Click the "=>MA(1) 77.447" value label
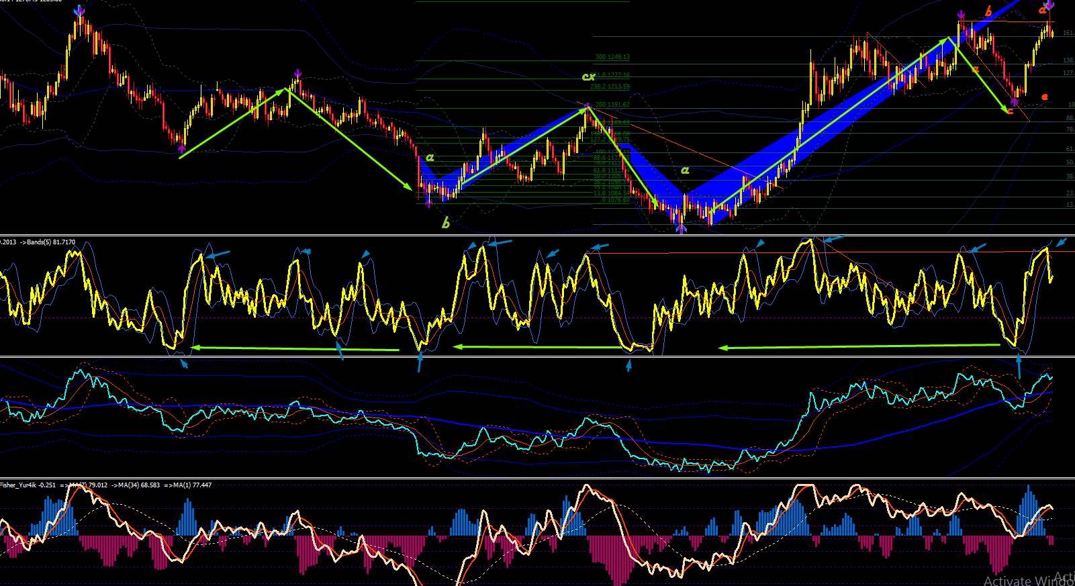Screen dimensions: 1075x586 click(x=188, y=485)
